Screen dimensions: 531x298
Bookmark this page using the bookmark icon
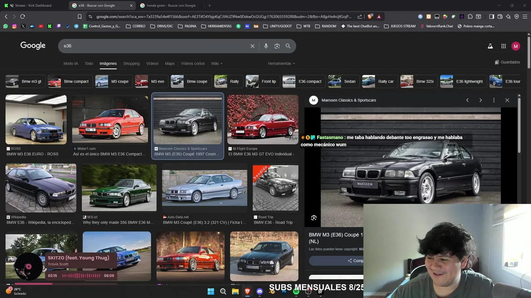pos(80,17)
